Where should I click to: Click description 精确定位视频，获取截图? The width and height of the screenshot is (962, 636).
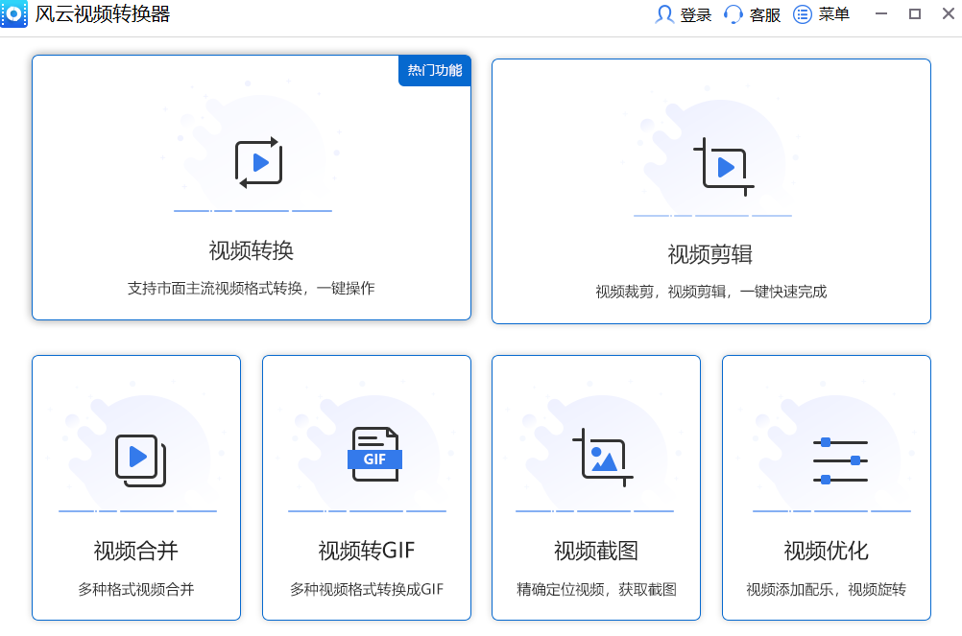(596, 589)
